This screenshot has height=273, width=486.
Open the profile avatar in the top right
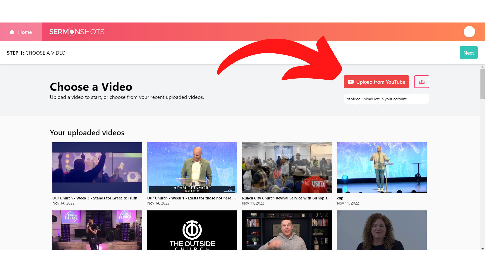[x=470, y=32]
